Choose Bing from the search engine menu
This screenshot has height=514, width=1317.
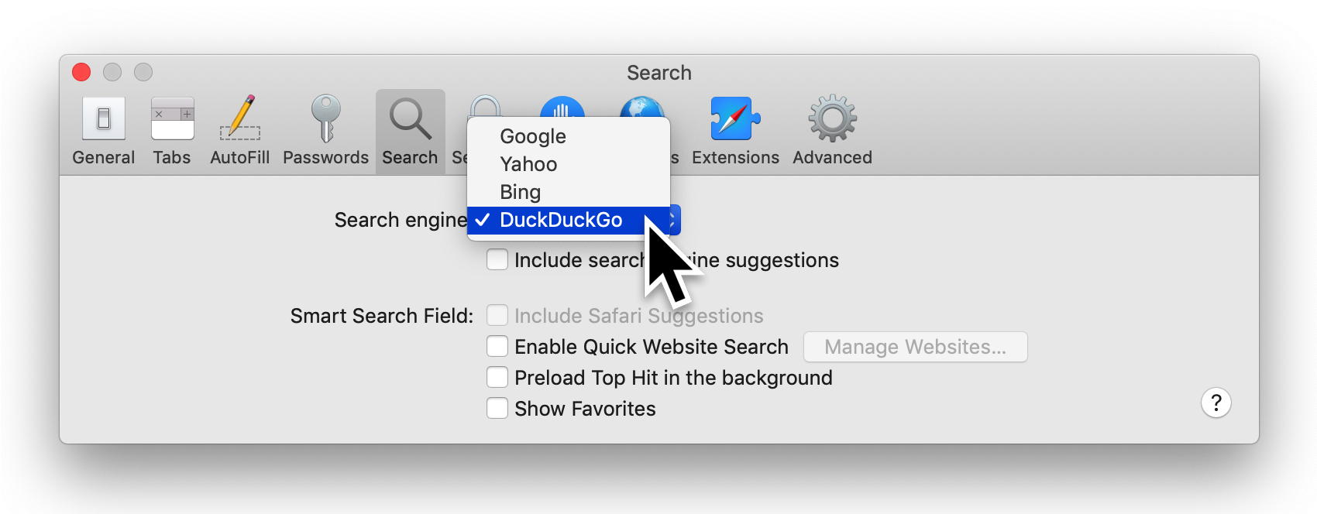519,191
